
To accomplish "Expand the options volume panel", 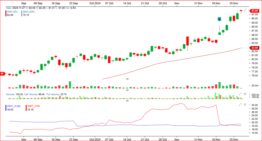I will click(x=240, y=94).
